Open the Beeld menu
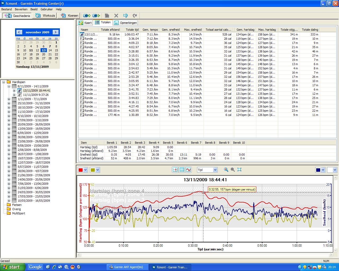Screen dimensions: 339x271 pos(34,9)
